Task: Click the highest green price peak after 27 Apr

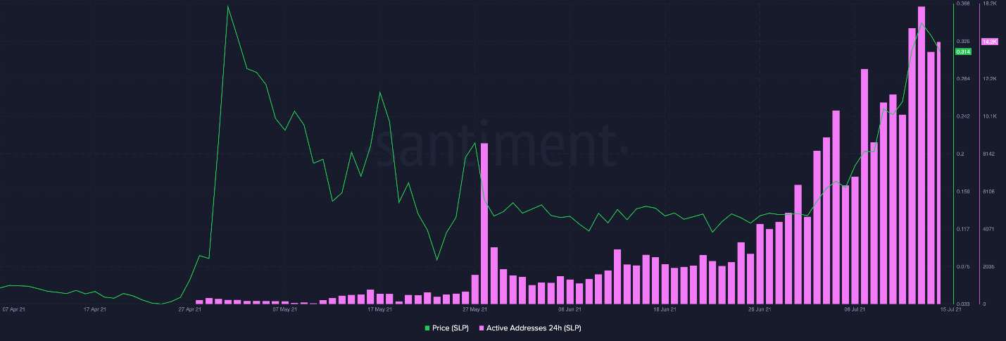Action: 227,6
